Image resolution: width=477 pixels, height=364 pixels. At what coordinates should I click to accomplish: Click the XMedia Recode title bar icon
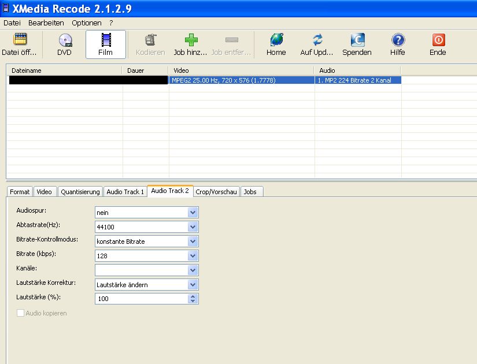click(6, 8)
